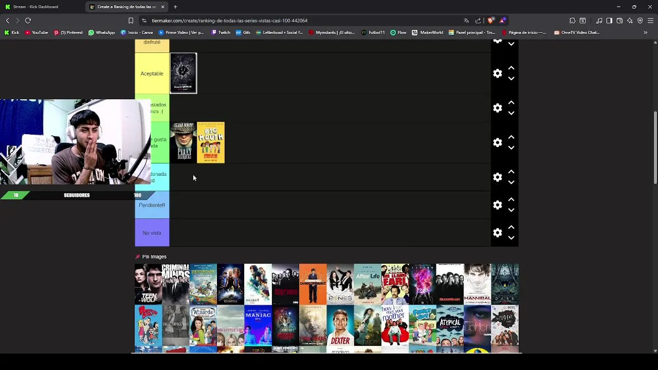
Task: Toggle the browser sidebar panel
Action: [609, 21]
